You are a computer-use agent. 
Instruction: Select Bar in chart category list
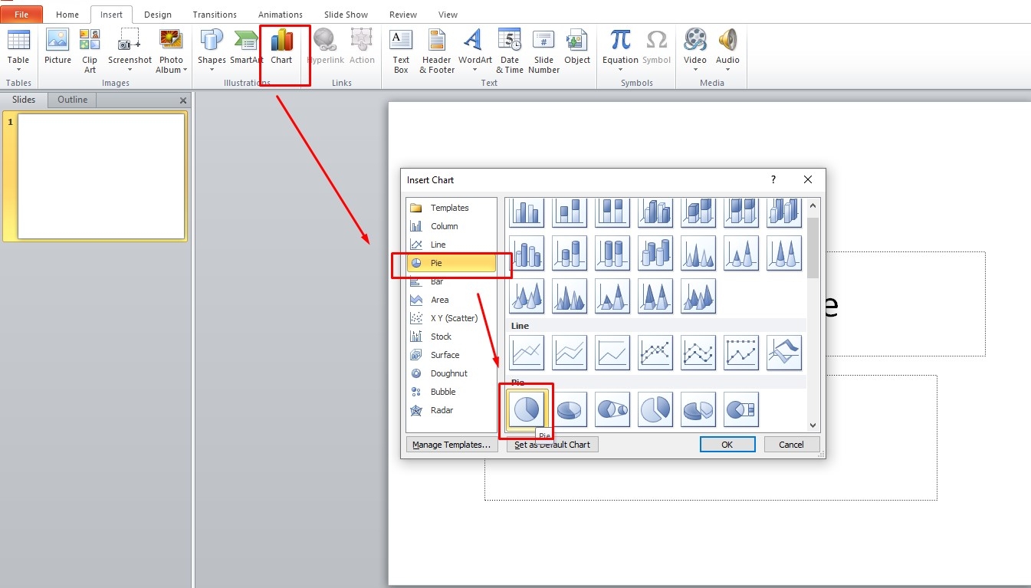[451, 281]
